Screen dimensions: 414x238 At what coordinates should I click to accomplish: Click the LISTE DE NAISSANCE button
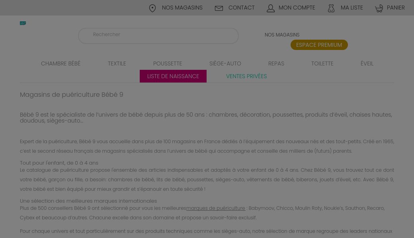click(173, 76)
